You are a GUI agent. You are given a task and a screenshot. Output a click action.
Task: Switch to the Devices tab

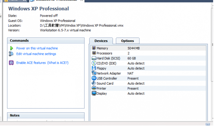(101, 41)
